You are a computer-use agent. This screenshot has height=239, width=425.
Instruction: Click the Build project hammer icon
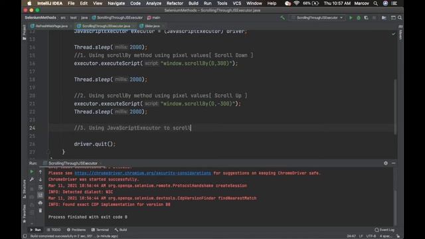282,18
